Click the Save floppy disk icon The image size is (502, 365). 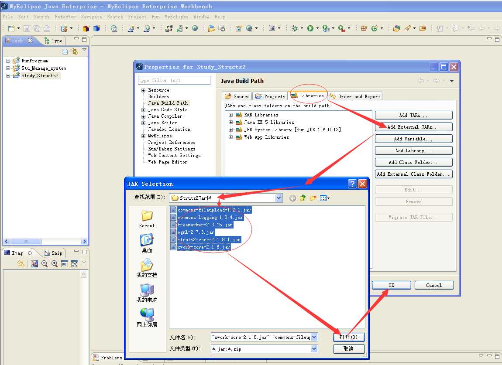[x=27, y=28]
